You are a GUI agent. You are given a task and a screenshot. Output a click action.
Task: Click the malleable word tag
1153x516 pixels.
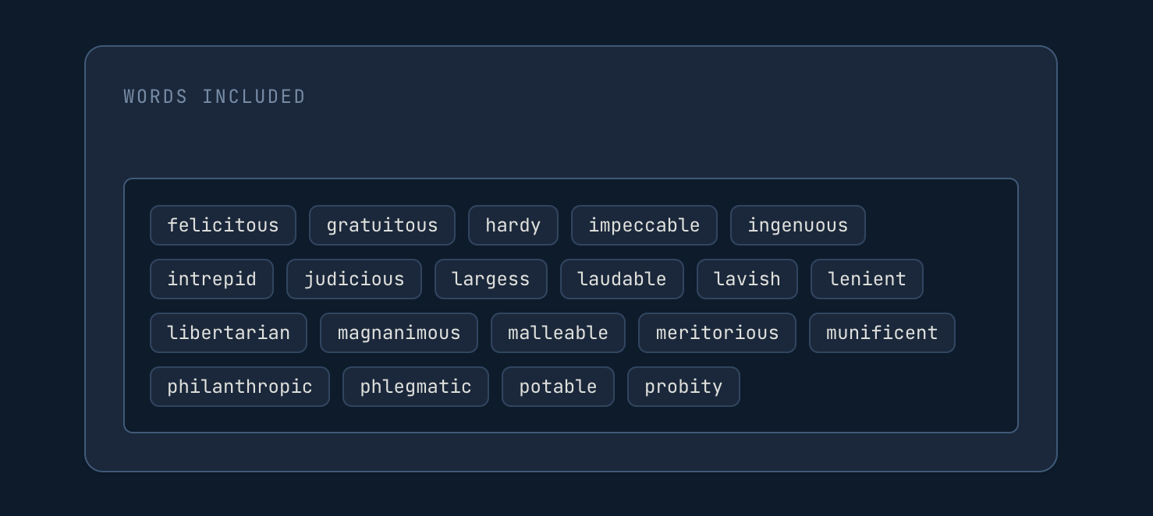(558, 333)
